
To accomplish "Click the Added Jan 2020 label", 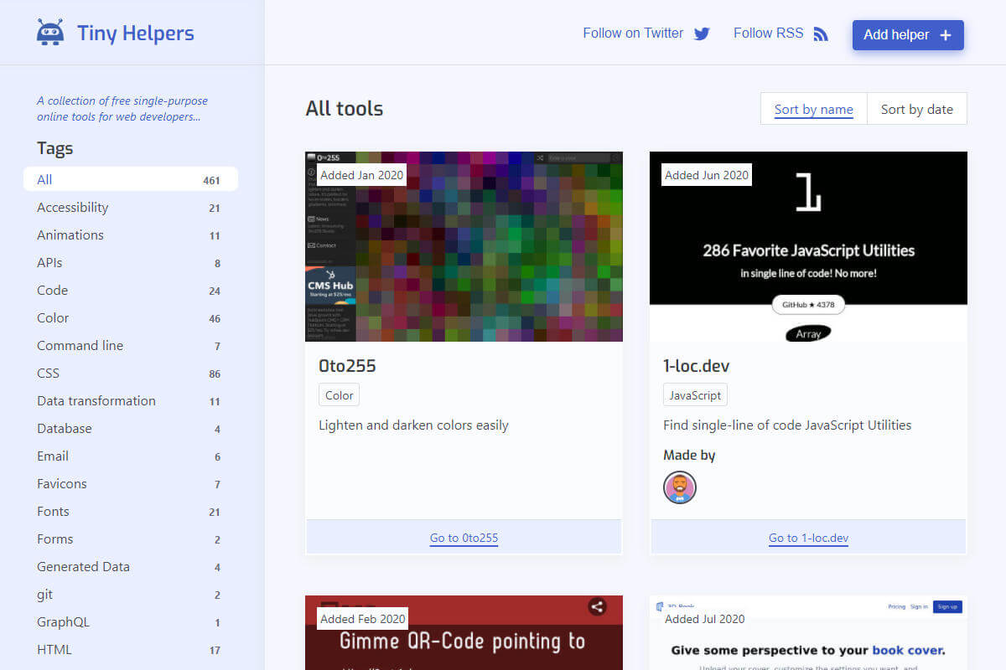I will (x=361, y=175).
